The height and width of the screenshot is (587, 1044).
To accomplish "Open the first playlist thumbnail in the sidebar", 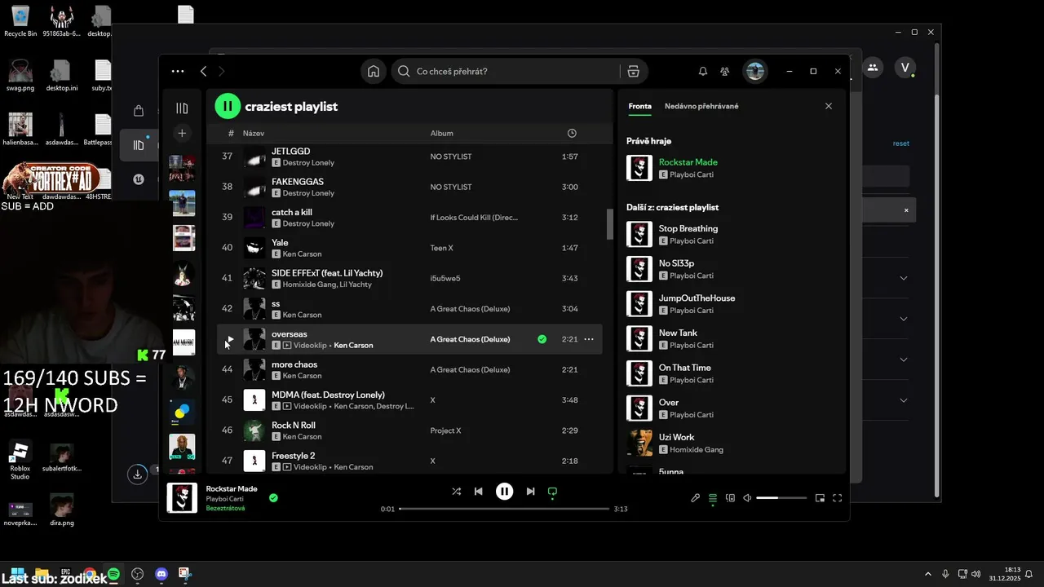I will tap(182, 168).
